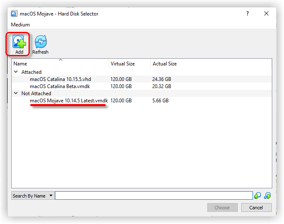Select macOS Catalina 10.15.5.vhd disk
This screenshot has width=284, height=224.
pyautogui.click(x=60, y=79)
